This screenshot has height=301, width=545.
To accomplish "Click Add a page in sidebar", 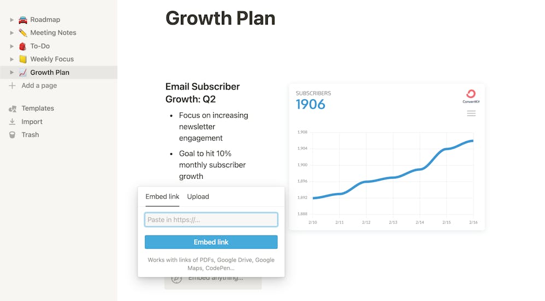I will pos(39,86).
